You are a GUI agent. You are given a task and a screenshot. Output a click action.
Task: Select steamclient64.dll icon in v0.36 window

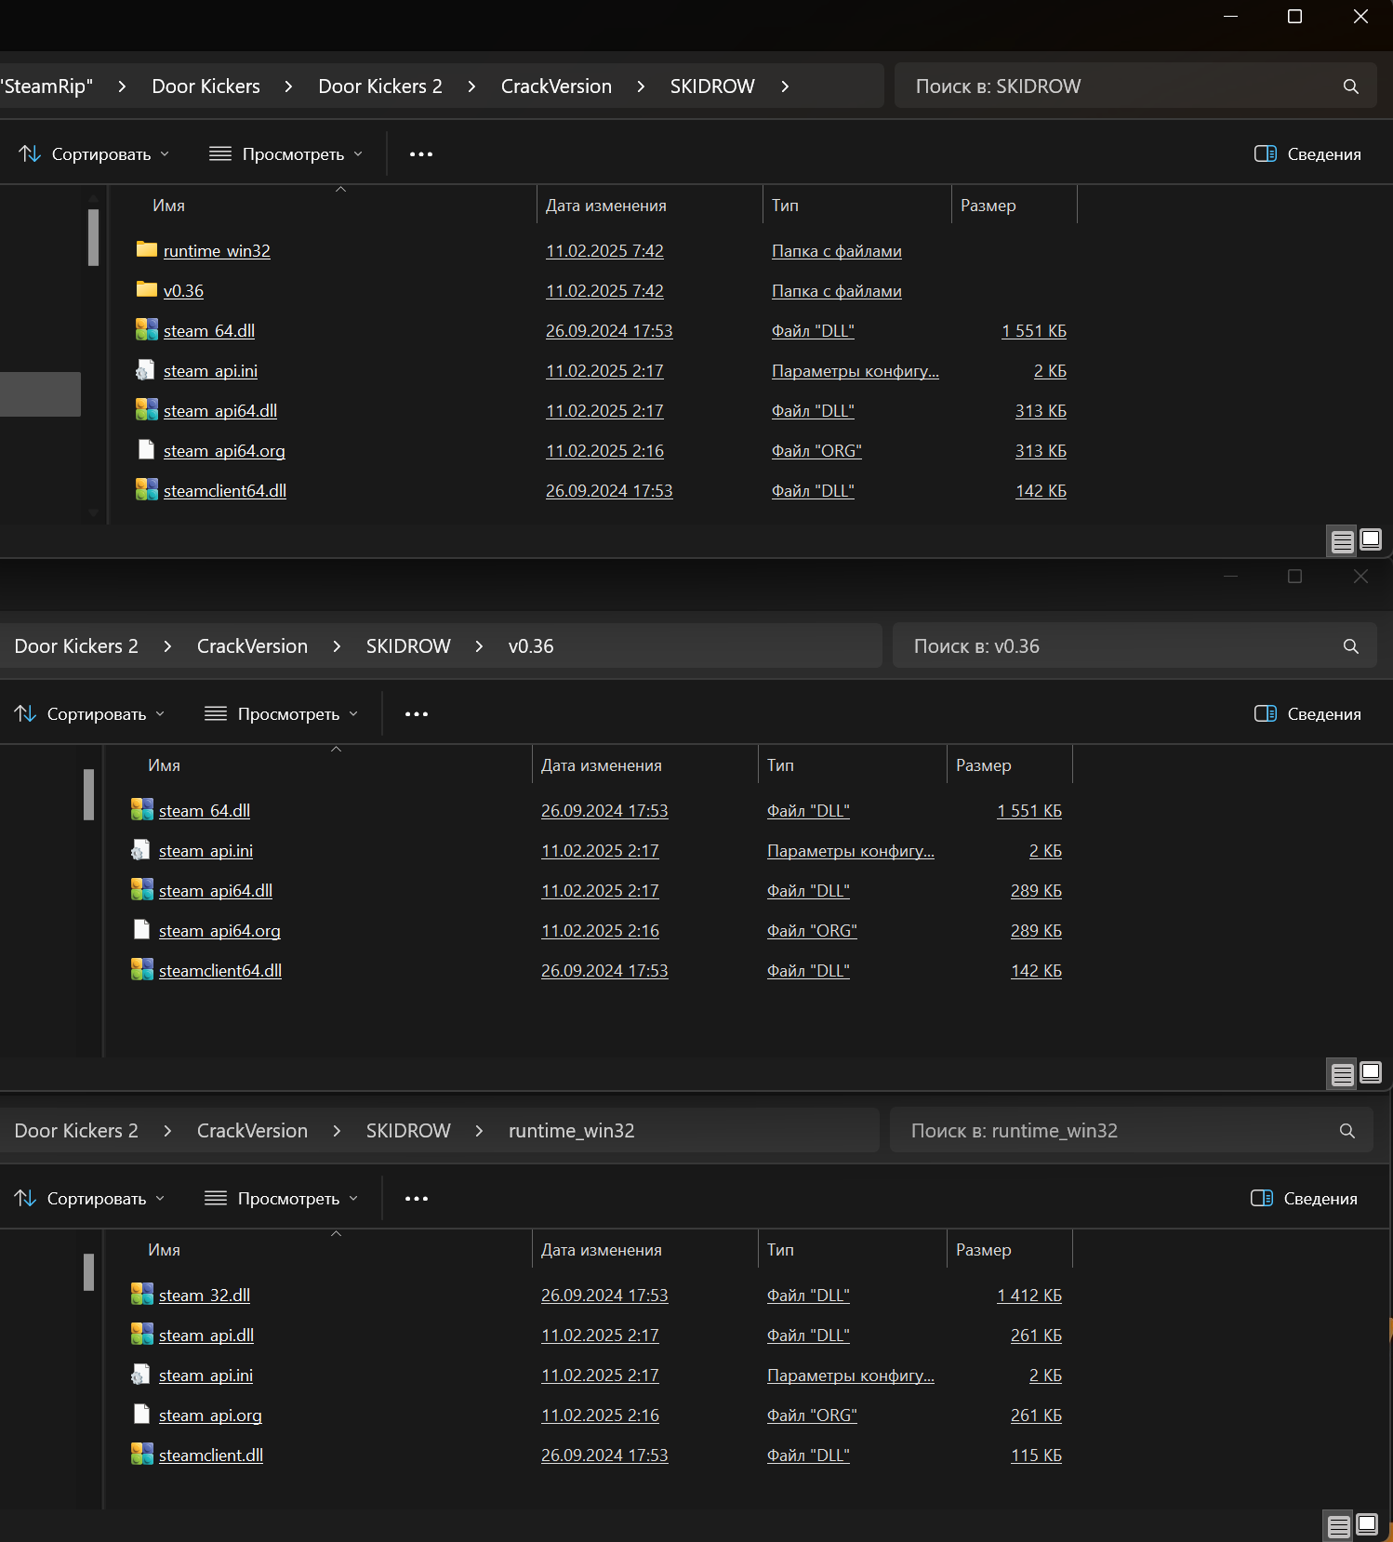(x=141, y=969)
